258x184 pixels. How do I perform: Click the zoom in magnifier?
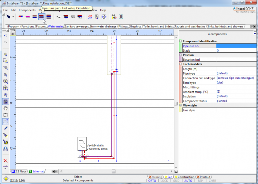(5, 54)
